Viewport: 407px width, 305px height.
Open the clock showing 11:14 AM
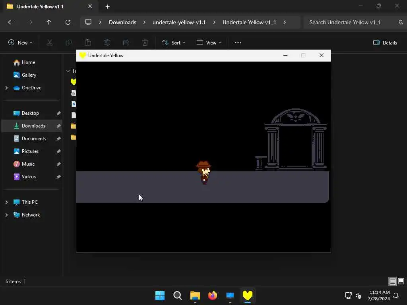[x=379, y=295]
